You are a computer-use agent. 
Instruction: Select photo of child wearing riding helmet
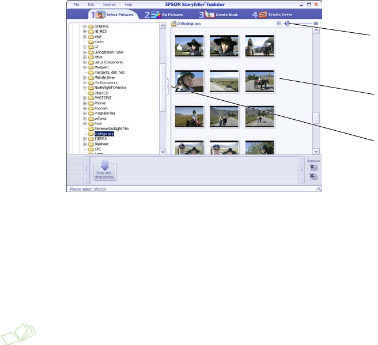[189, 81]
